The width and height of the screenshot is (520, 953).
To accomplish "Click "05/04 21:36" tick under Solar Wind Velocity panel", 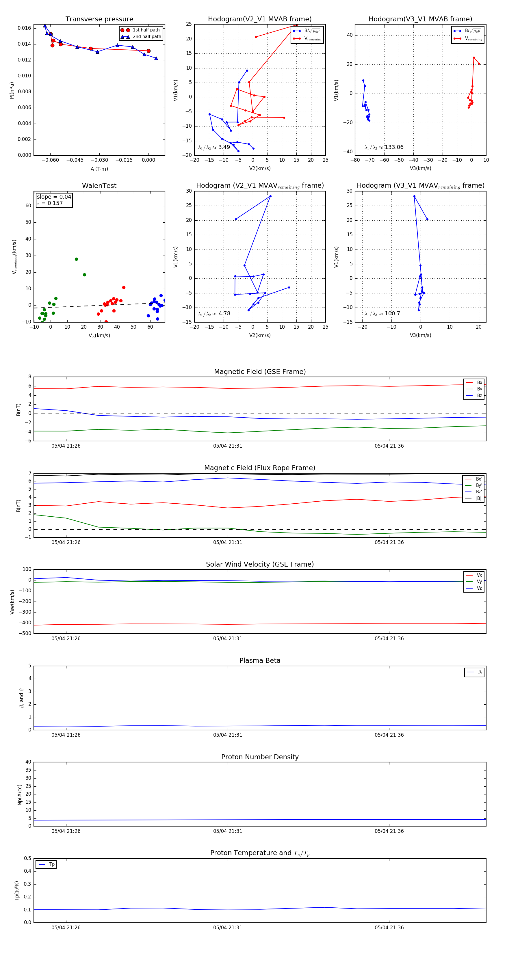I will tap(389, 639).
